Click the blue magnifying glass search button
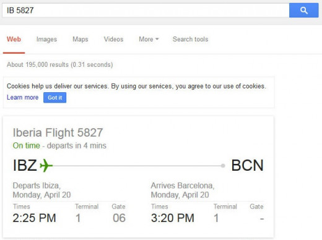The image size is (322, 240). [303, 11]
